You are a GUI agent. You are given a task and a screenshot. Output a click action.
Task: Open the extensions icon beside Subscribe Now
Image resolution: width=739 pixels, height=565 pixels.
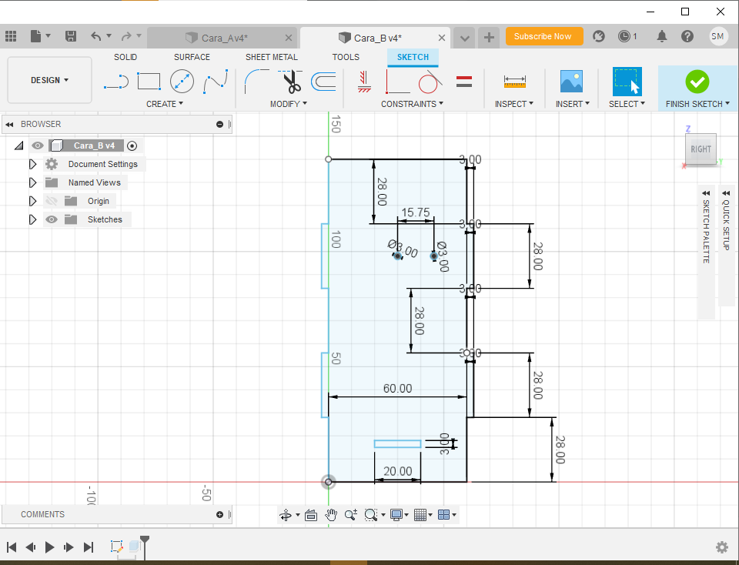pos(599,36)
